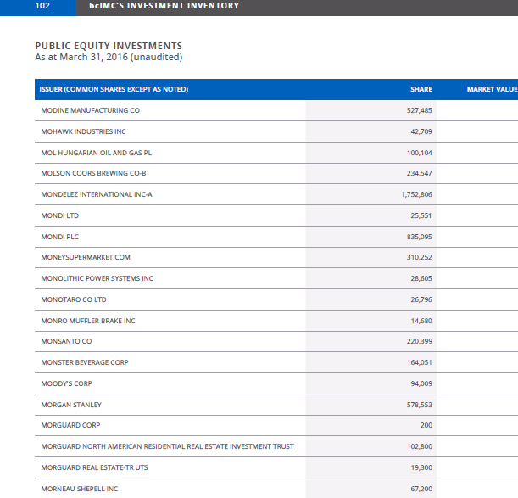
Task: Select MOL HUNGARIAN OIL AND GAS PL
Action: (97, 153)
